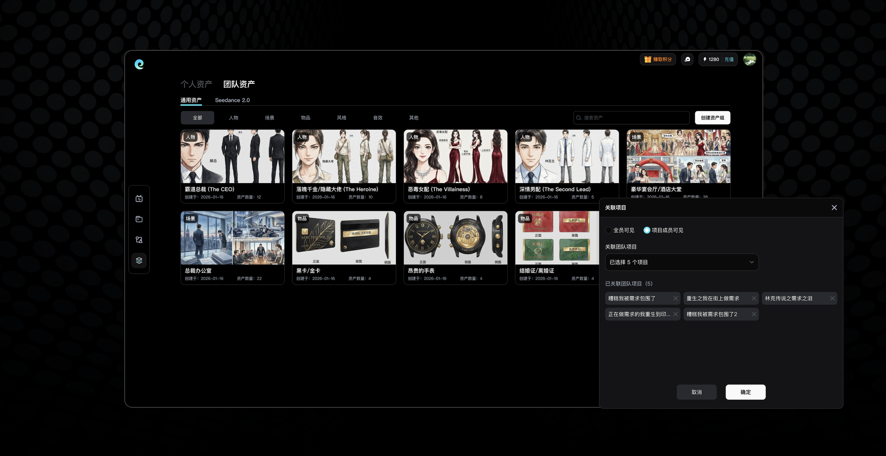Open the folder icon in the left sidebar
The width and height of the screenshot is (886, 456).
pyautogui.click(x=139, y=219)
